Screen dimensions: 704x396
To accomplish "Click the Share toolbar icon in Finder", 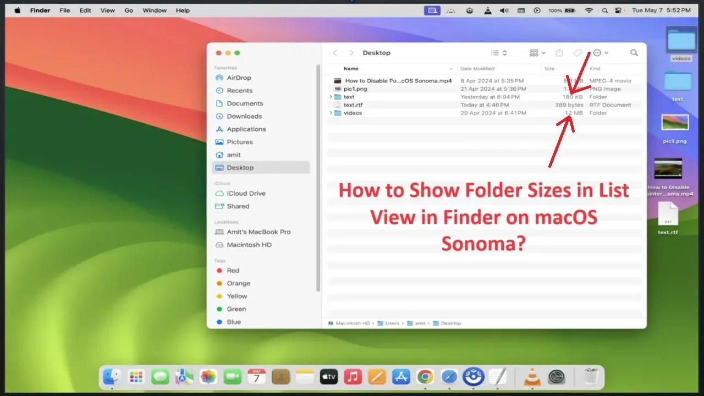I will tap(559, 53).
